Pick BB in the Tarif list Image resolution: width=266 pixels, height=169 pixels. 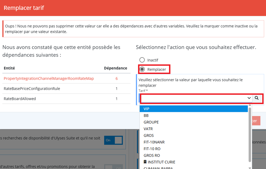click(146, 116)
